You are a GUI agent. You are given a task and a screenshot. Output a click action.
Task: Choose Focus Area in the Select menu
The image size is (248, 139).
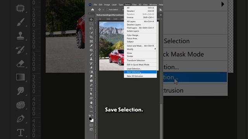point(140,39)
